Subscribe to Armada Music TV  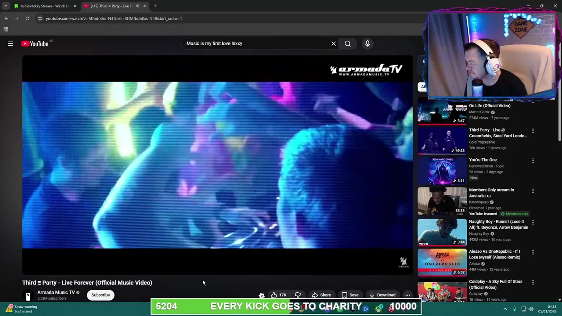(101, 295)
